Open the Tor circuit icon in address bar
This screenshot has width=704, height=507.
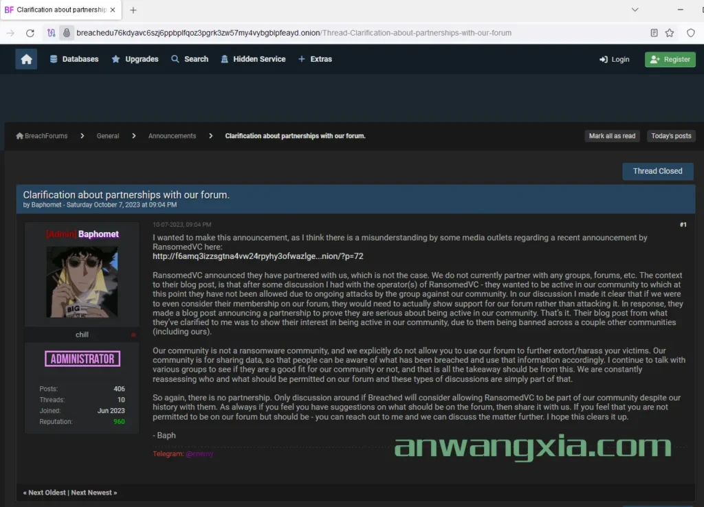coord(51,33)
